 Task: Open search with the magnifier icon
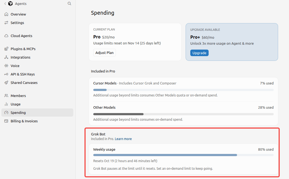[69, 4]
